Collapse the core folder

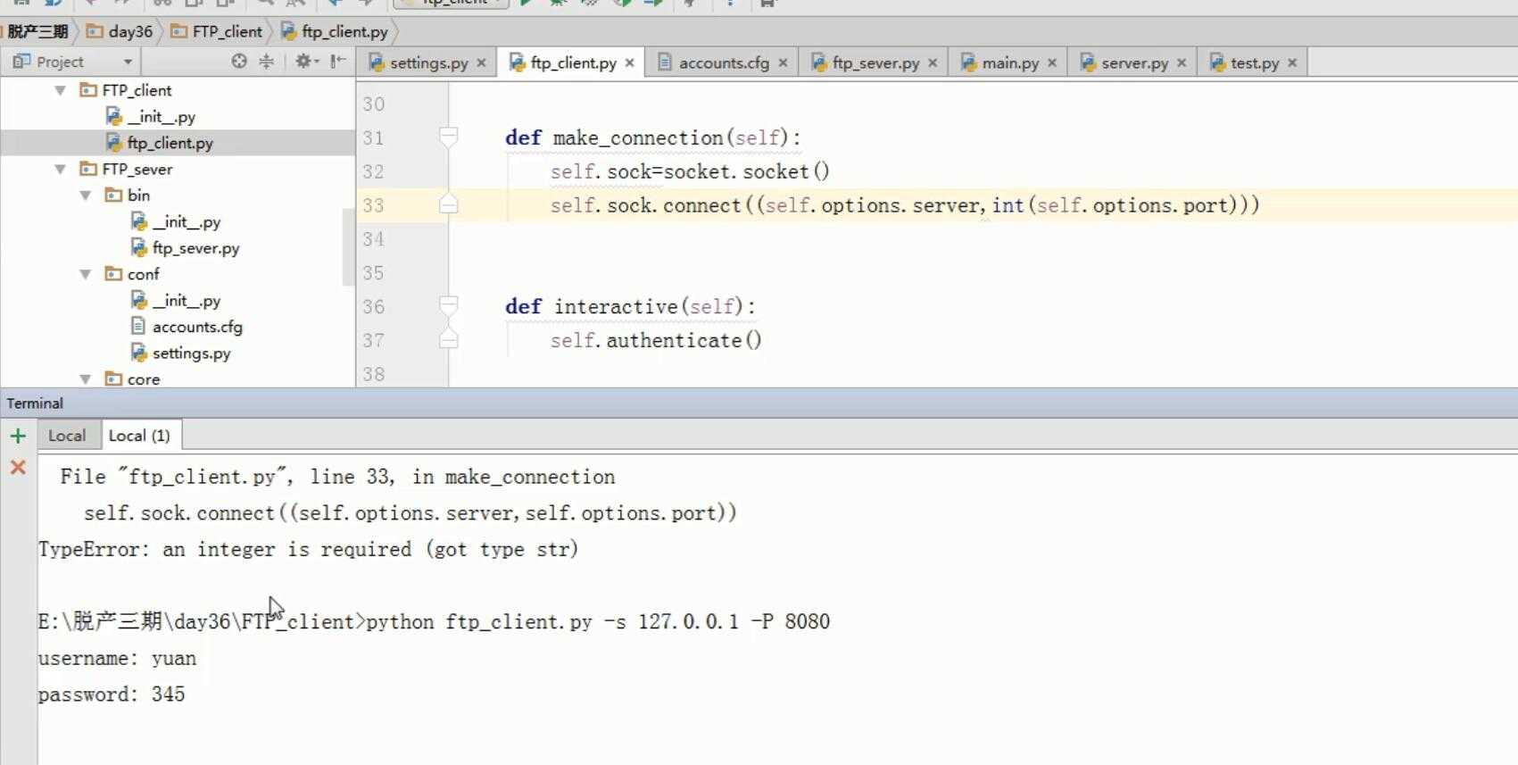[x=86, y=379]
